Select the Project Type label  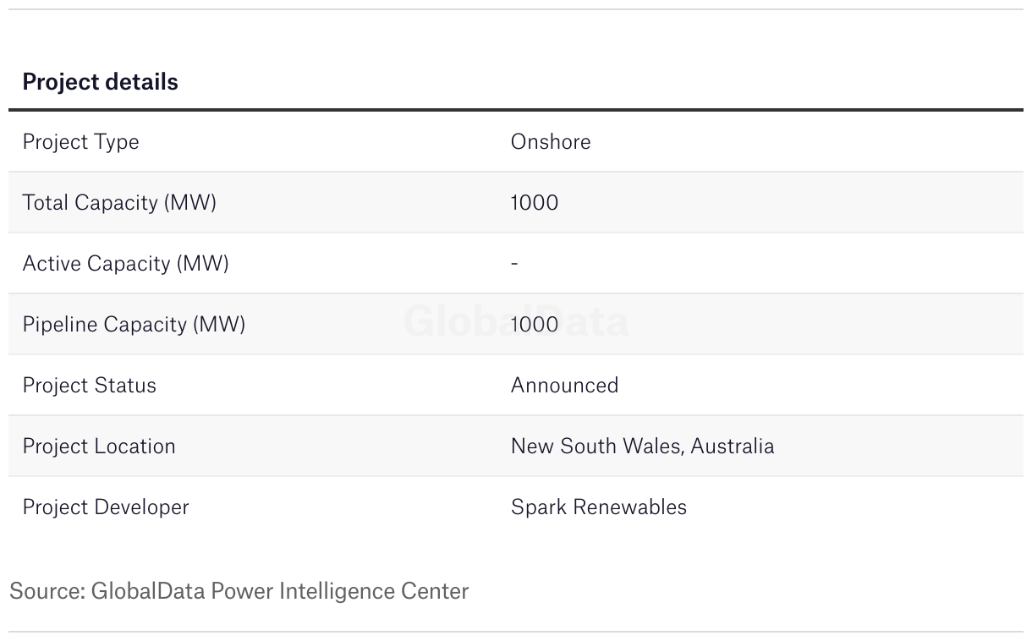pos(80,141)
